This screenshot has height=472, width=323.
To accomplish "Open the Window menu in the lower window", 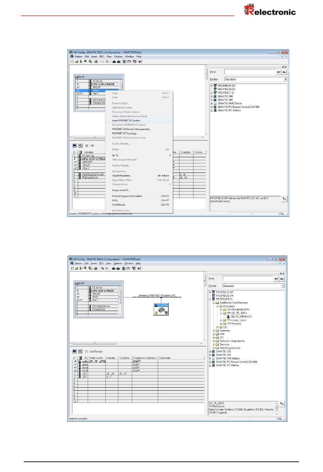I will (129, 263).
